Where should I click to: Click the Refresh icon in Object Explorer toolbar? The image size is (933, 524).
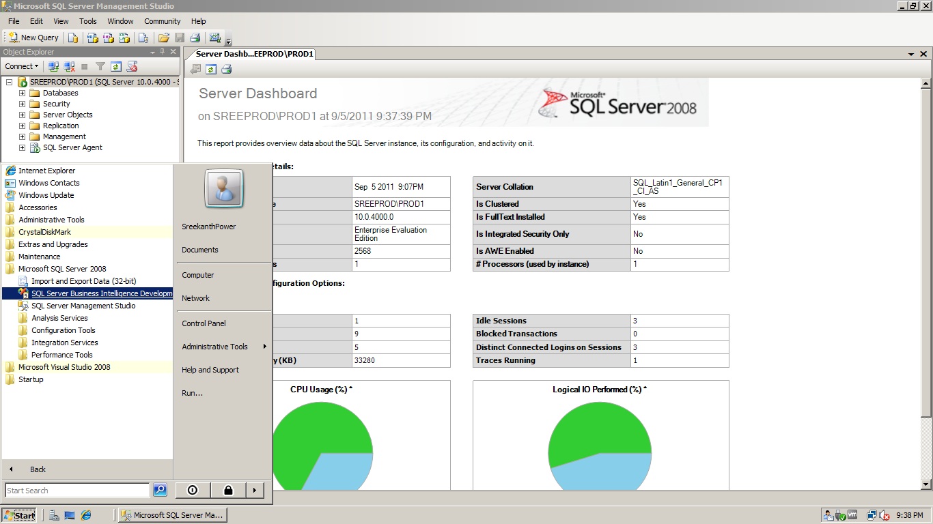click(116, 66)
